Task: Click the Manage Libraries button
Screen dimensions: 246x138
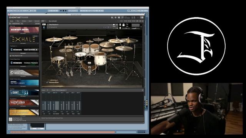Action: coord(16,24)
